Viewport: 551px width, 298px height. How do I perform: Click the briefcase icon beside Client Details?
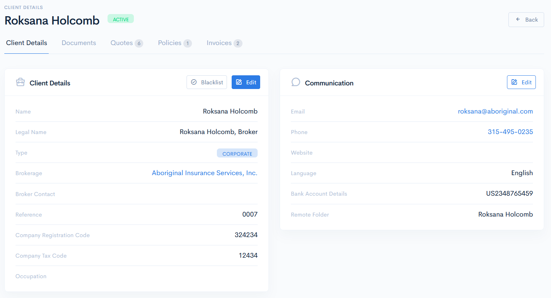point(20,82)
